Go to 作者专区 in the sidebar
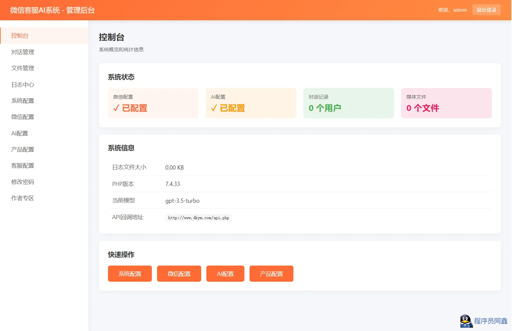 [23, 198]
